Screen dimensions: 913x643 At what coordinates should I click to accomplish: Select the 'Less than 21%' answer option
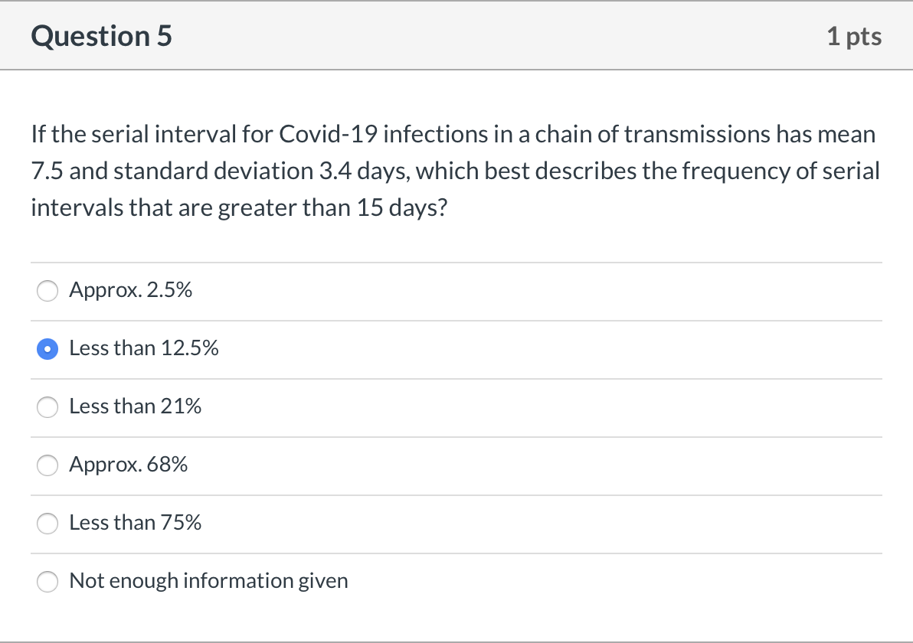(47, 407)
